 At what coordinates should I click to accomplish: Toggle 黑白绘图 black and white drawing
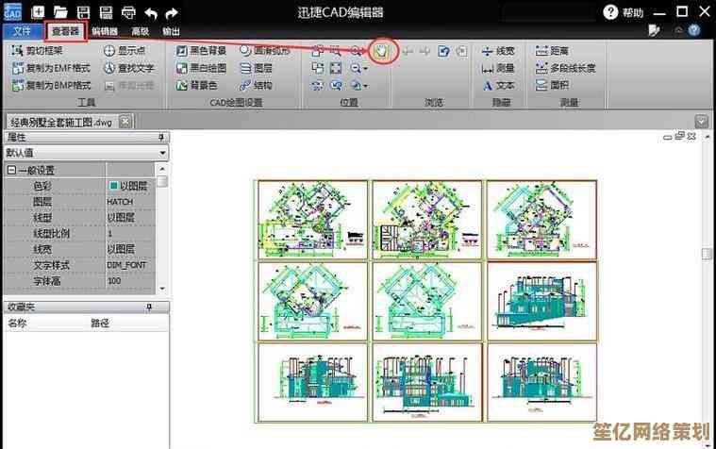201,68
